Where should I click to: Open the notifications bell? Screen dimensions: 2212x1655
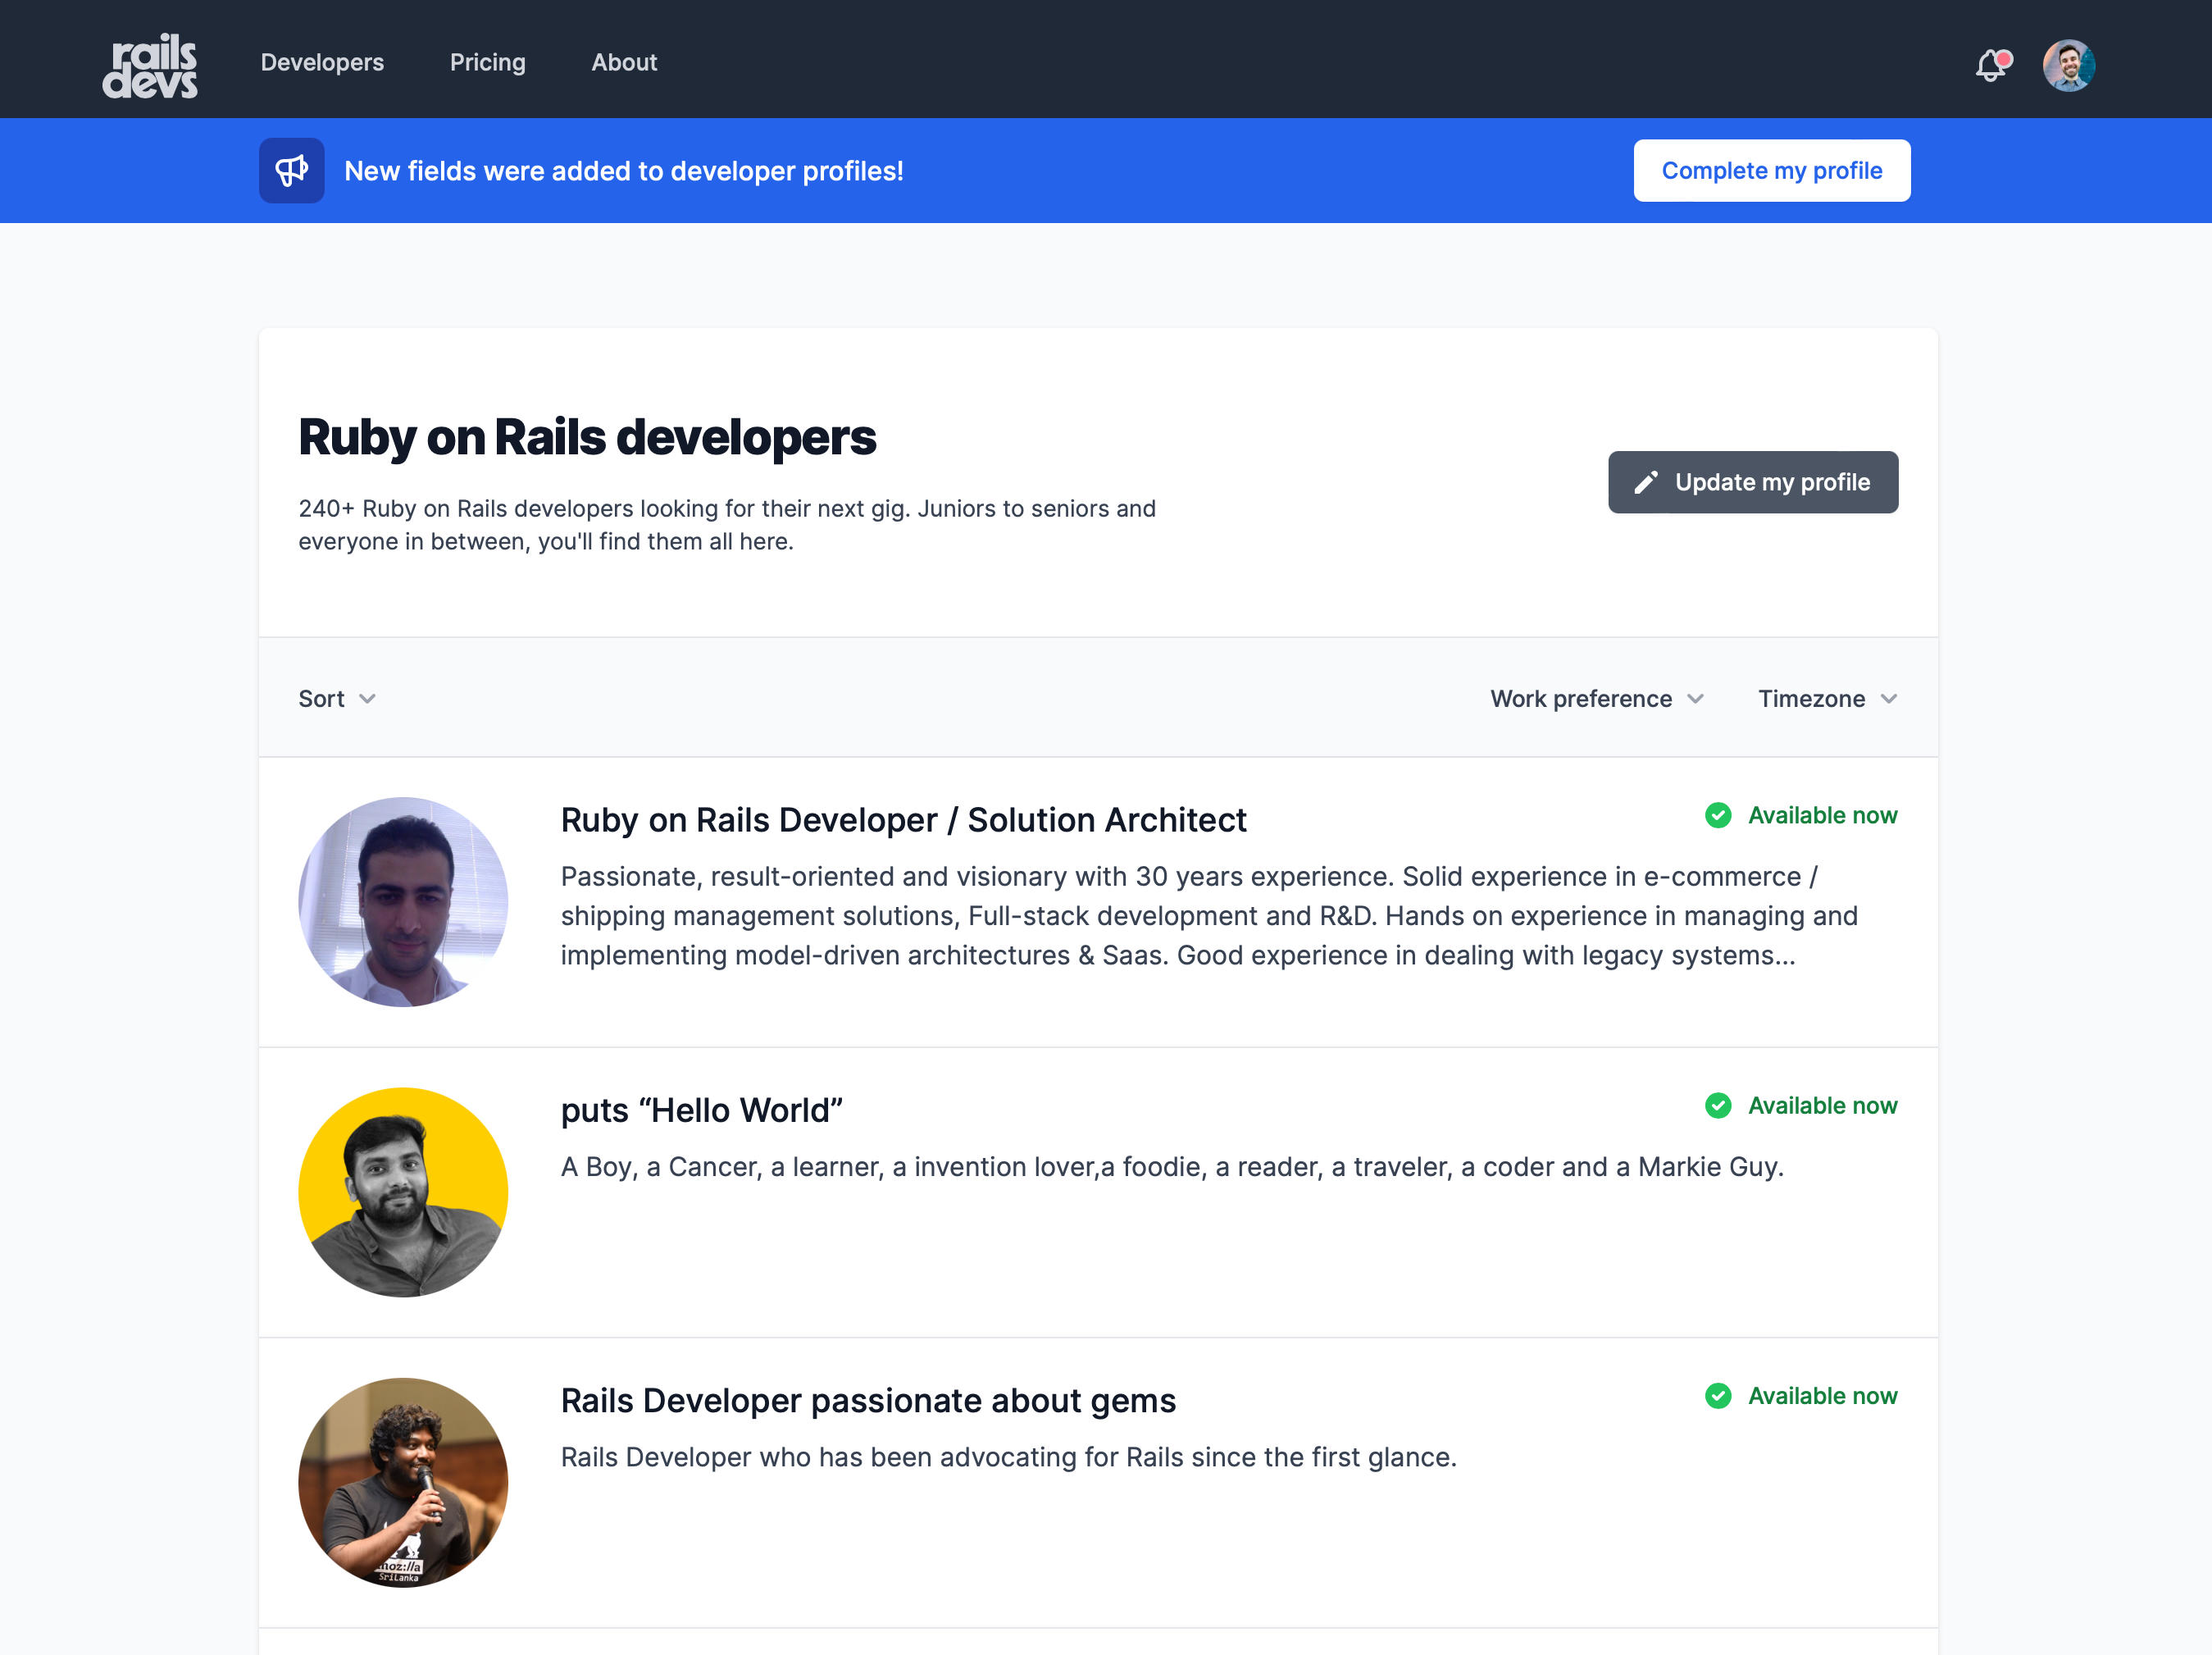pyautogui.click(x=1991, y=66)
